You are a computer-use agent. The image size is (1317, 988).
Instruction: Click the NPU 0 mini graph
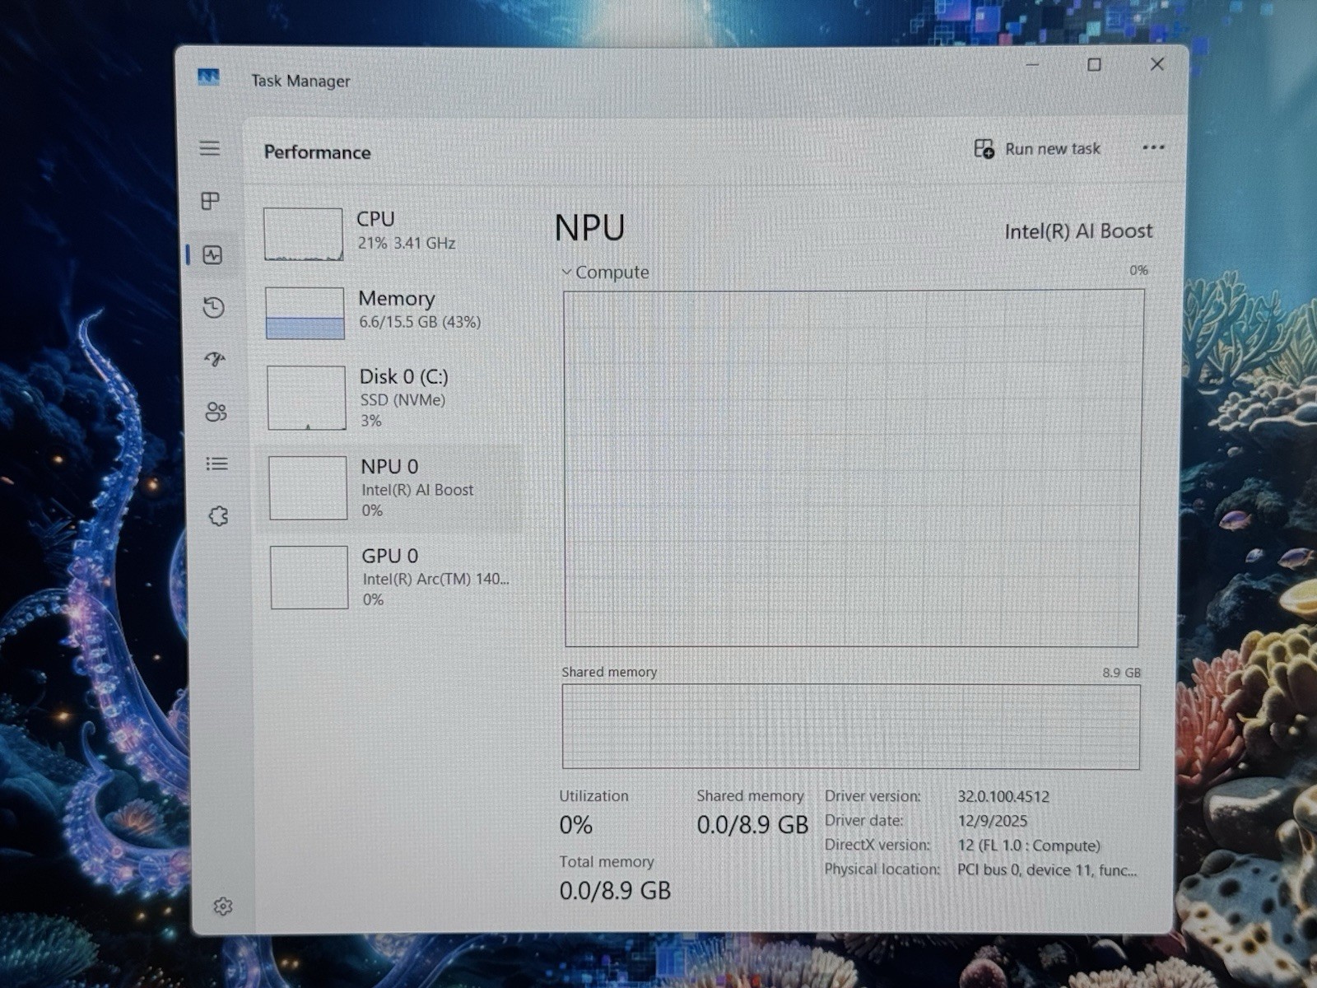click(x=308, y=487)
